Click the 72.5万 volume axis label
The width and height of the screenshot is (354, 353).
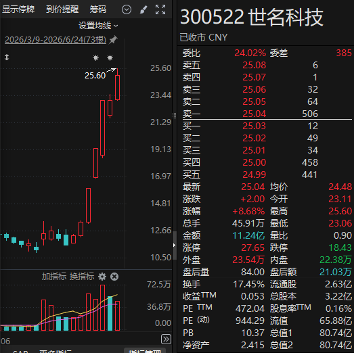[158, 285]
